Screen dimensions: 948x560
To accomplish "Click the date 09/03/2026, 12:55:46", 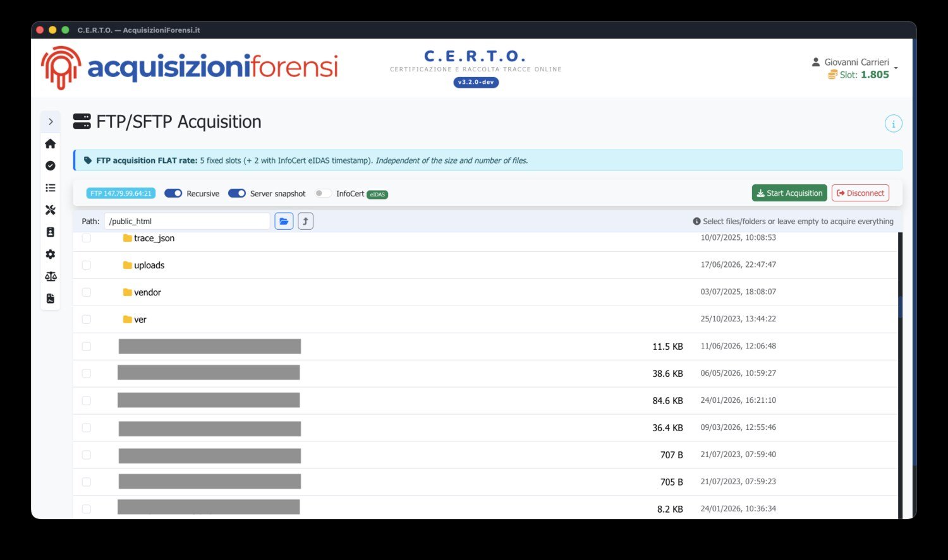I will pos(738,427).
